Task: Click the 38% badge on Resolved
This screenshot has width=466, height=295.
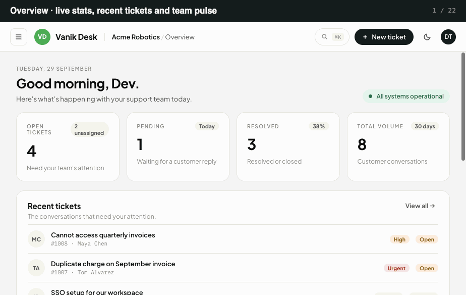Action: pyautogui.click(x=319, y=126)
